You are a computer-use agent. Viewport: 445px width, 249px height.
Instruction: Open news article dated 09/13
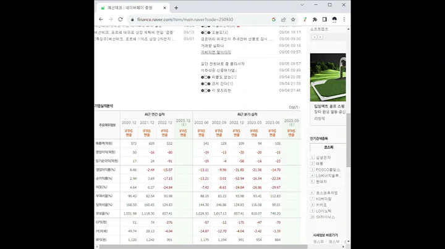(134, 32)
